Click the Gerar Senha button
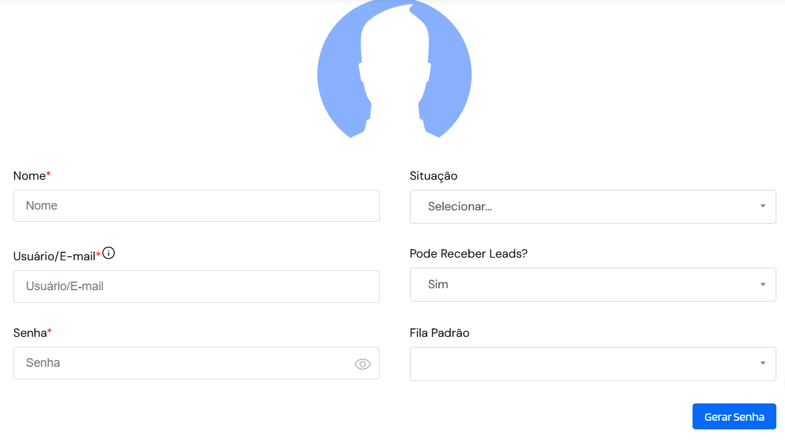The height and width of the screenshot is (446, 785). click(x=734, y=417)
